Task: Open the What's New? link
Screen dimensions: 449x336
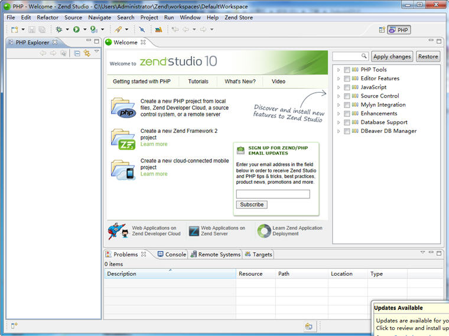Action: click(240, 81)
